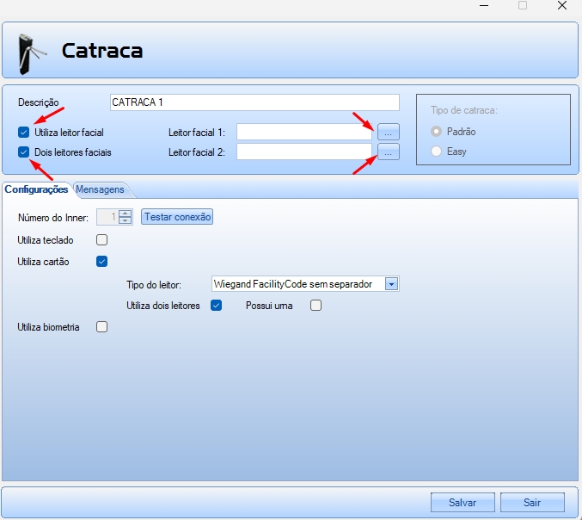
Task: Uncheck Utiliza leitor facial checkbox
Action: tap(23, 133)
